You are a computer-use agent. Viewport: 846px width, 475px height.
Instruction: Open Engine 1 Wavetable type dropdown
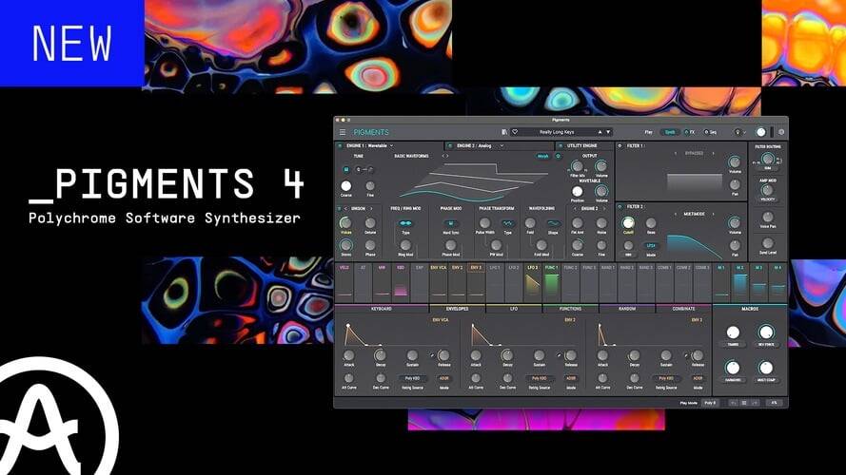[x=369, y=146]
